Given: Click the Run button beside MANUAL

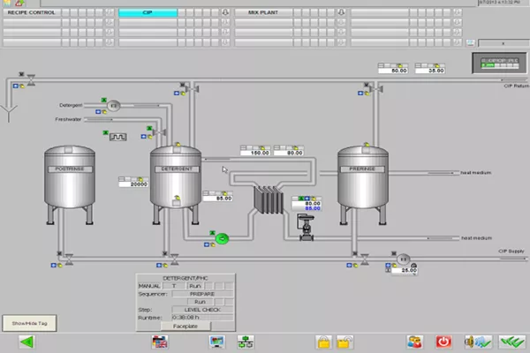Looking at the screenshot, I should pyautogui.click(x=196, y=286).
